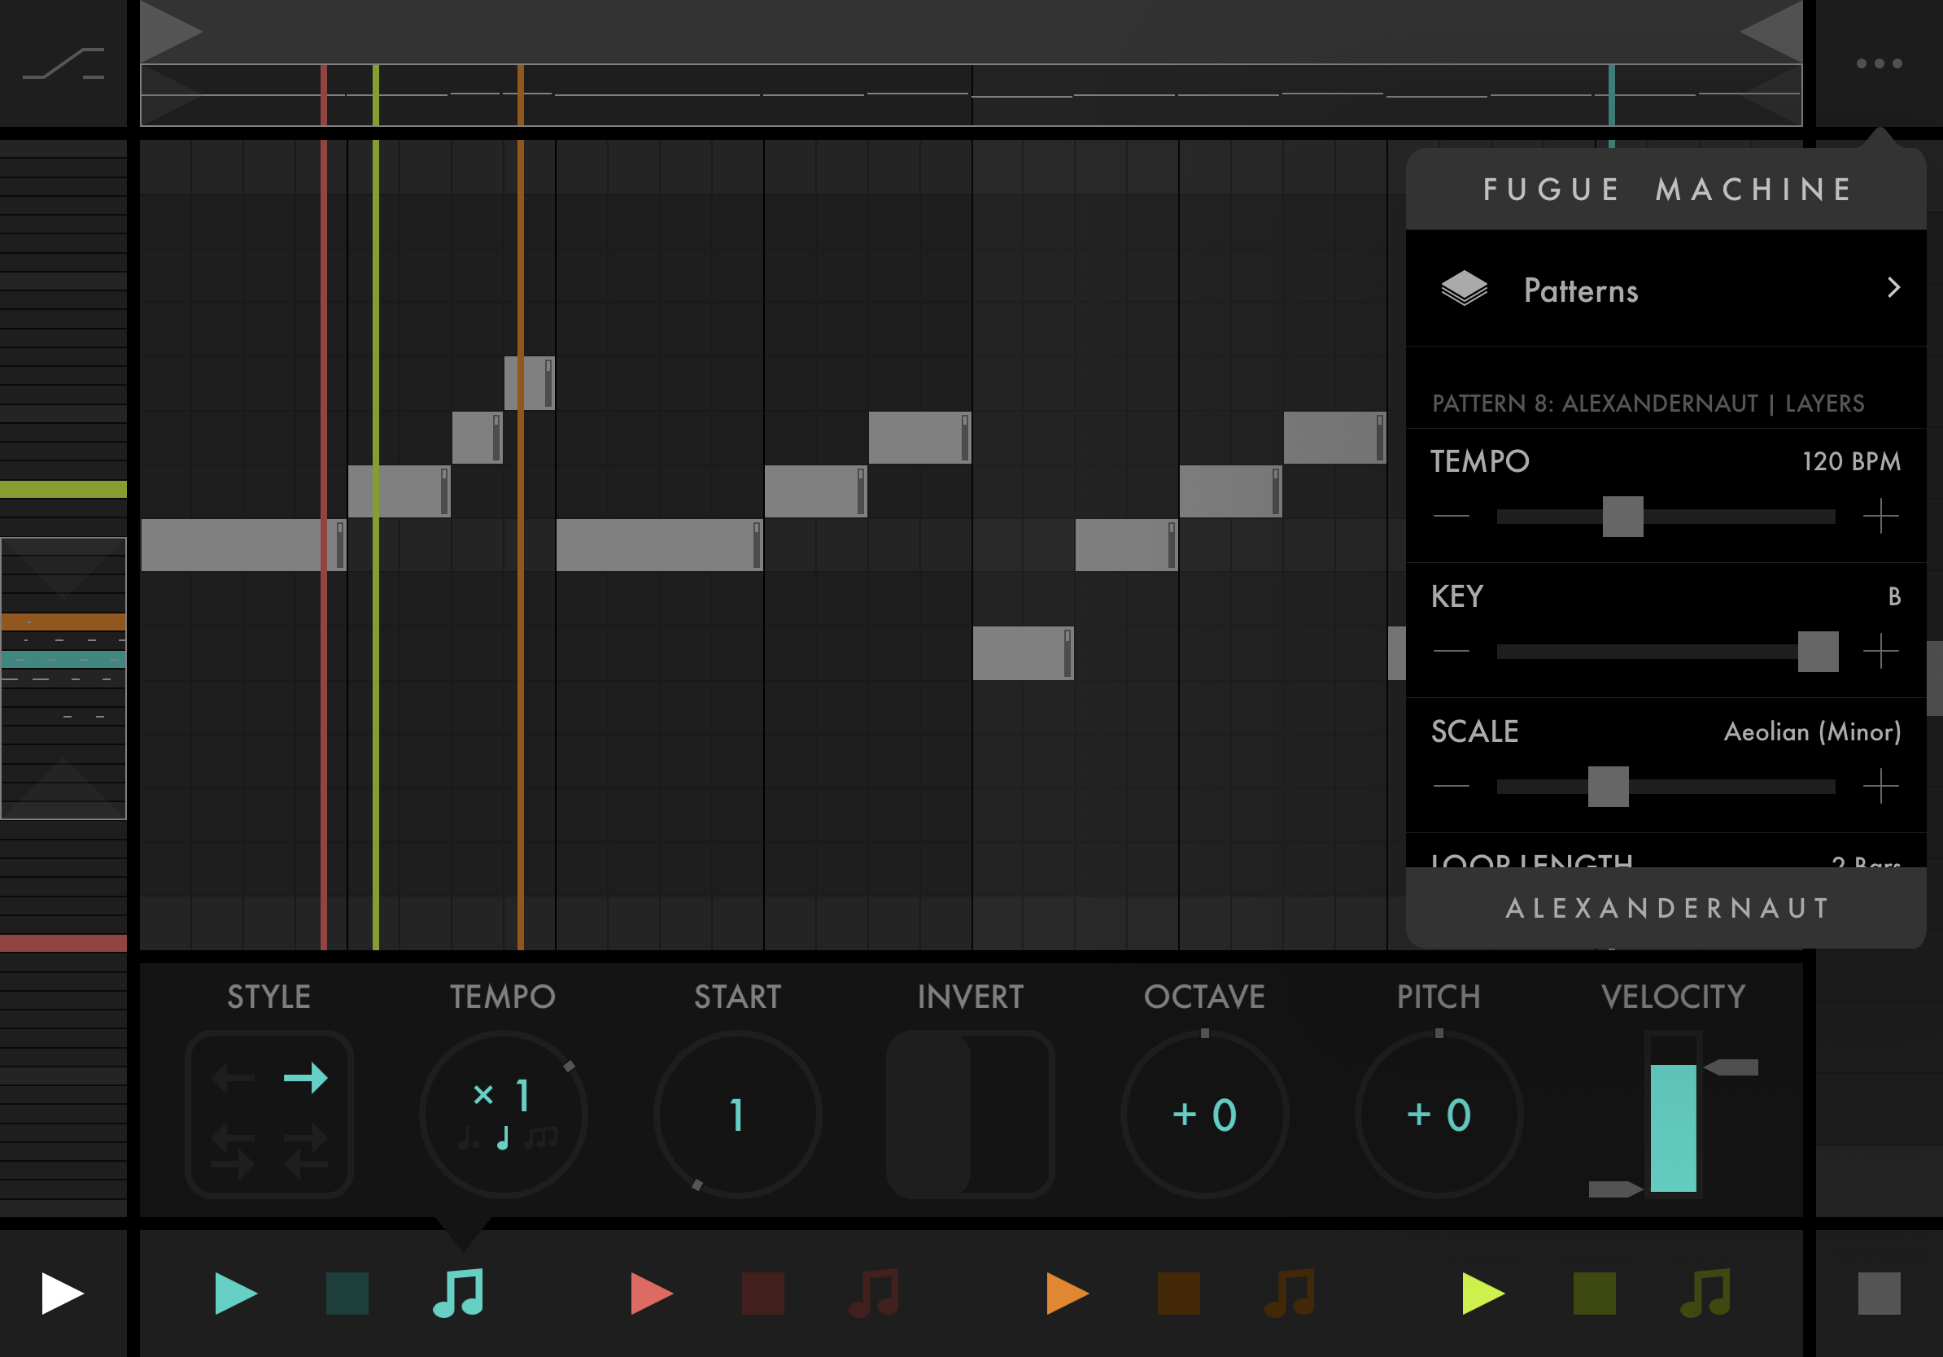Viewport: 1943px width, 1357px height.
Task: Click the curve icon at top left
Action: (63, 63)
